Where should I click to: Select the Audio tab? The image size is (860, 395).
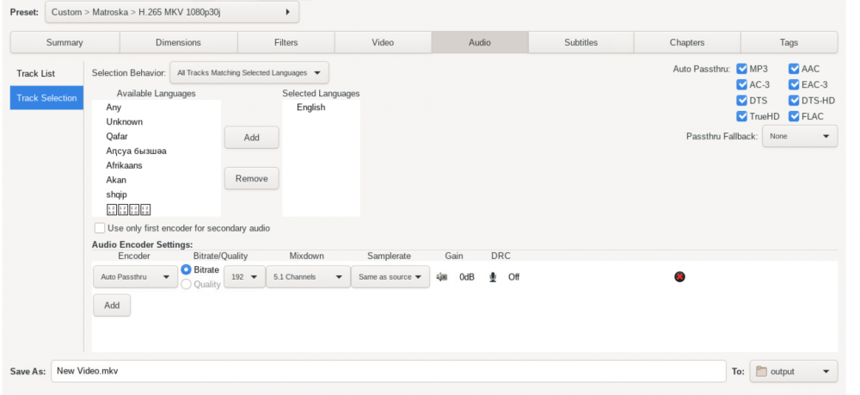[x=480, y=42]
